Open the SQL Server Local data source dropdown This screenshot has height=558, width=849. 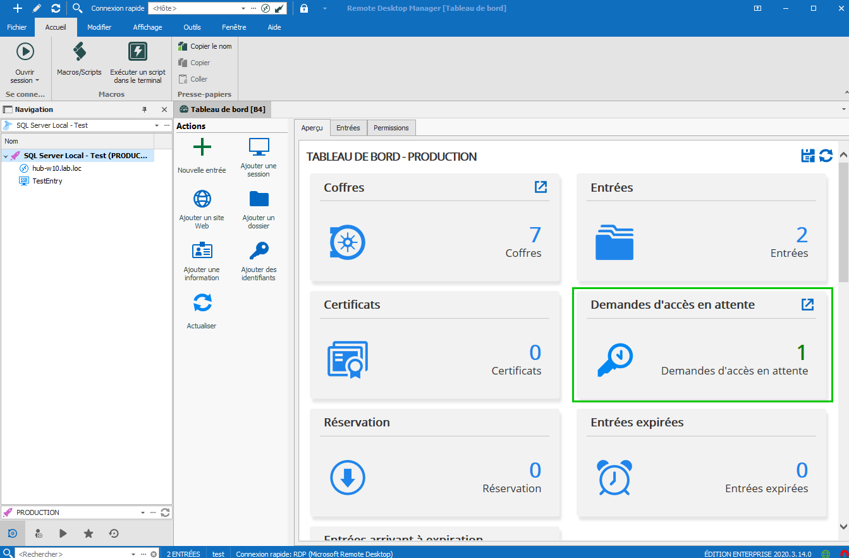point(156,125)
